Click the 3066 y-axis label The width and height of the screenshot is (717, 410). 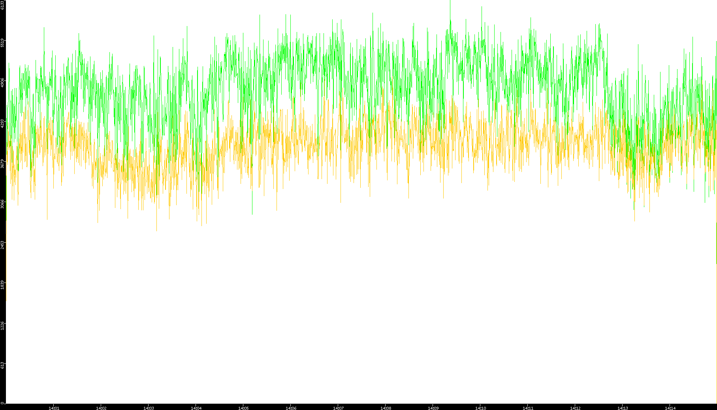pos(3,204)
